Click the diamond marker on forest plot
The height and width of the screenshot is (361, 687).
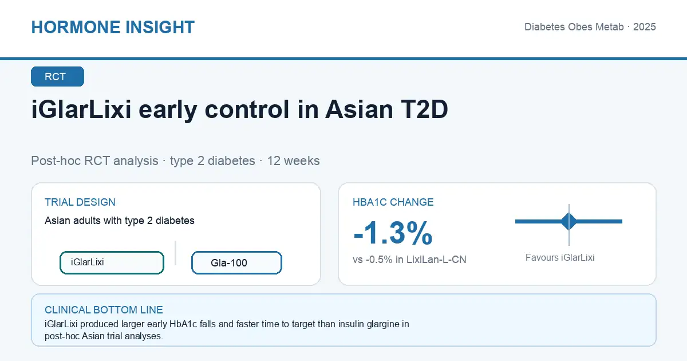[x=569, y=221]
